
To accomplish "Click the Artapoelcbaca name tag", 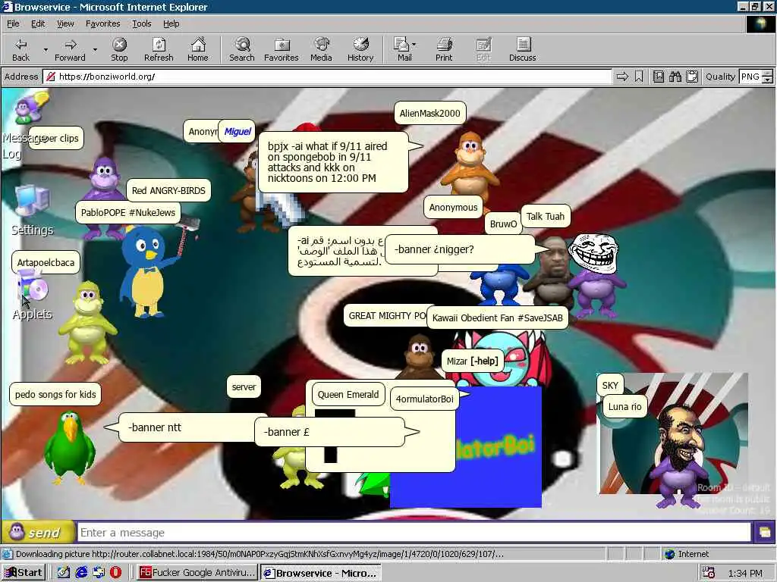I will click(x=46, y=262).
